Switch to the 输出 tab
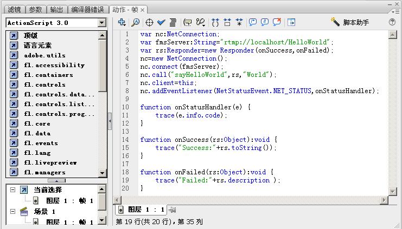The image size is (402, 229). pyautogui.click(x=56, y=10)
